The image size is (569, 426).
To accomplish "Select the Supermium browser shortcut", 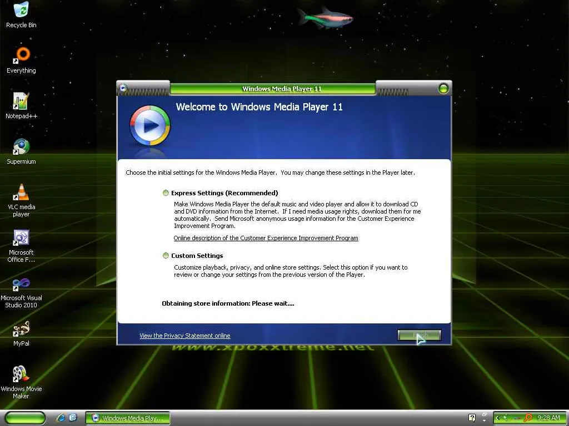I will [x=21, y=151].
